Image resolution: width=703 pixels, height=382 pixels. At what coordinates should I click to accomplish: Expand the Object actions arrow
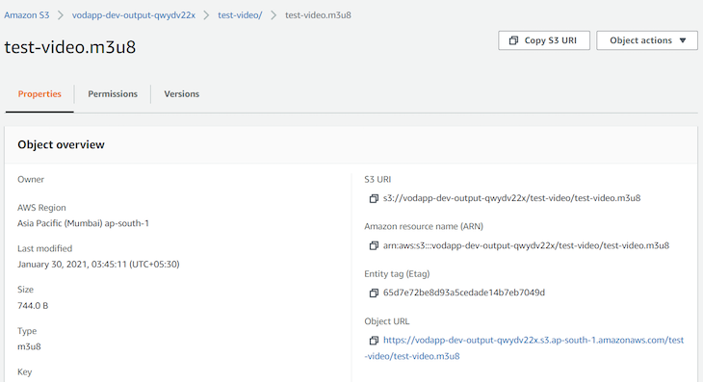tap(683, 40)
